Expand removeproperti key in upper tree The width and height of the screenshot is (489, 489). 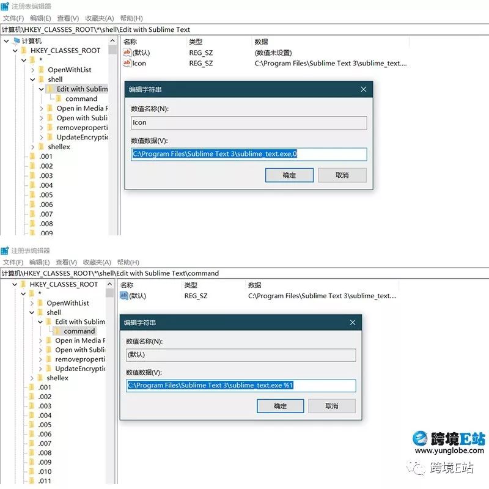(x=41, y=128)
